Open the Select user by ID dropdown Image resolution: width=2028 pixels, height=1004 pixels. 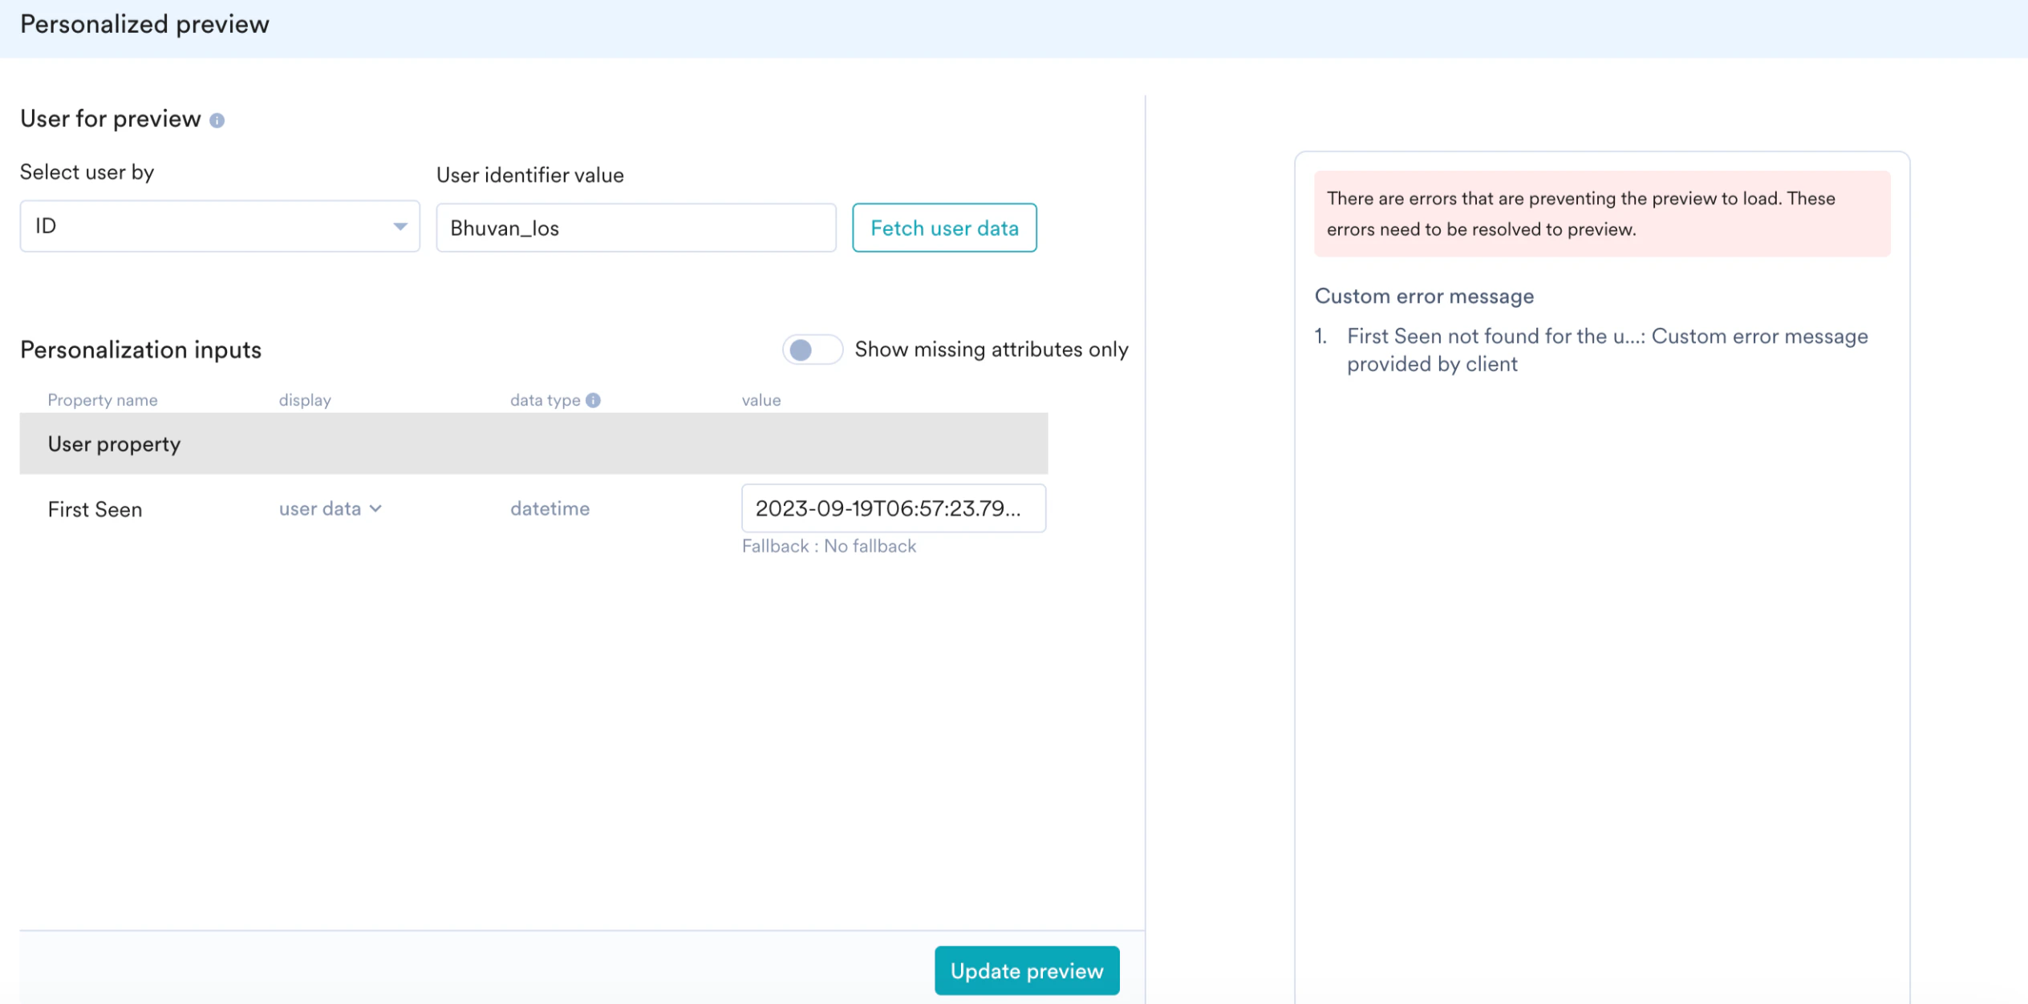(x=219, y=227)
